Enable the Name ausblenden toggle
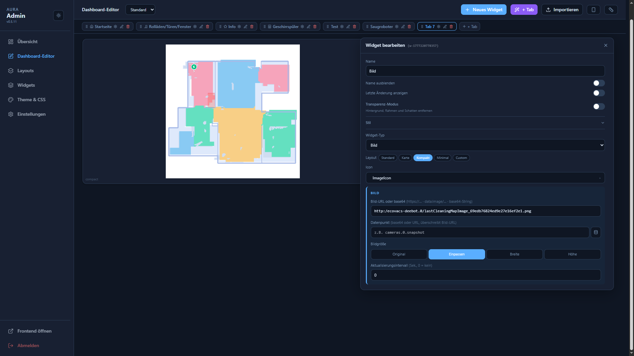 598,83
